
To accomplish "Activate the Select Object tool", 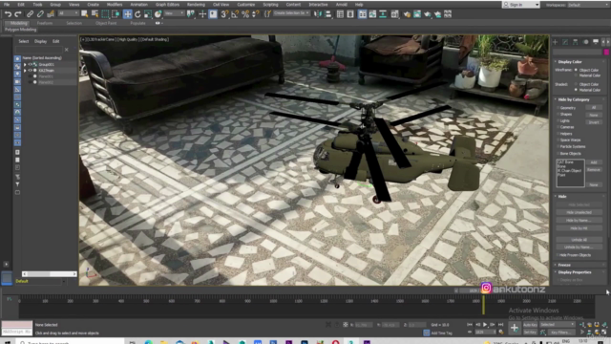I will coord(85,14).
